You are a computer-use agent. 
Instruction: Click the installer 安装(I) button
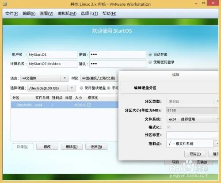202,162
